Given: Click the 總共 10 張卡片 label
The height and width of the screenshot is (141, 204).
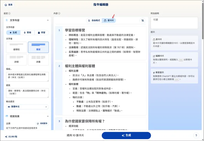Looking at the screenshot, I should 75,135.
